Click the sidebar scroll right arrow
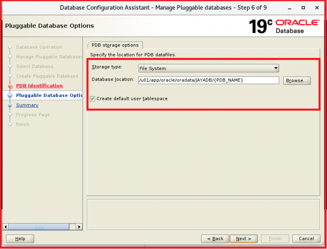Screen dimensions: 327x249 coord(79,227)
